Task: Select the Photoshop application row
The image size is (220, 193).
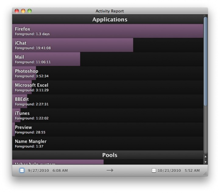Action: [108, 73]
